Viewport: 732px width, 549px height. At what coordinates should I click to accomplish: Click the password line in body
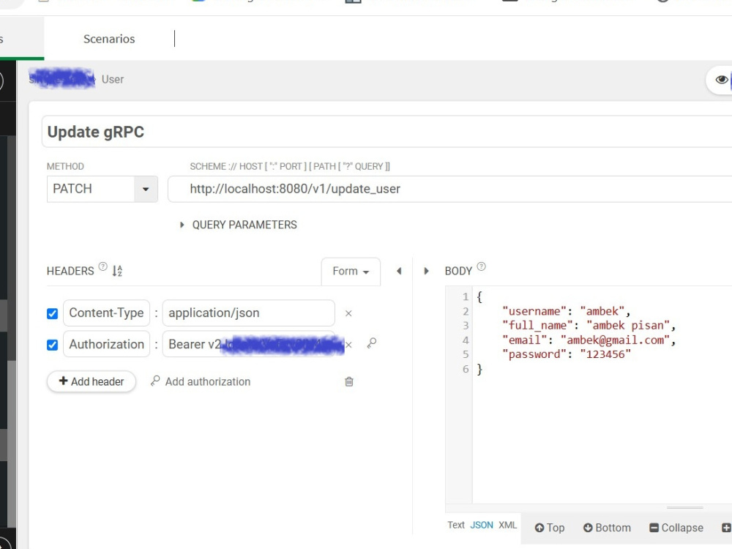click(x=567, y=354)
